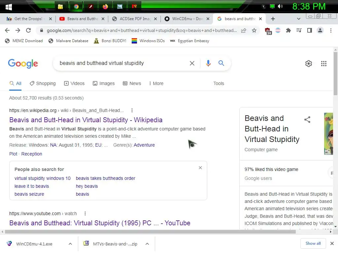Select the News results filter

pyautogui.click(x=132, y=83)
